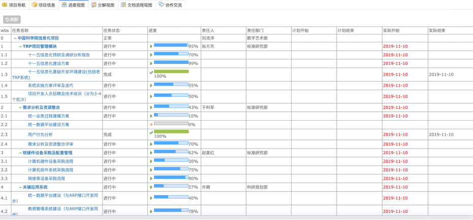Click the in-progress icon for 网络等设备采购流程
The width and height of the screenshot is (473, 220).
click(151, 178)
